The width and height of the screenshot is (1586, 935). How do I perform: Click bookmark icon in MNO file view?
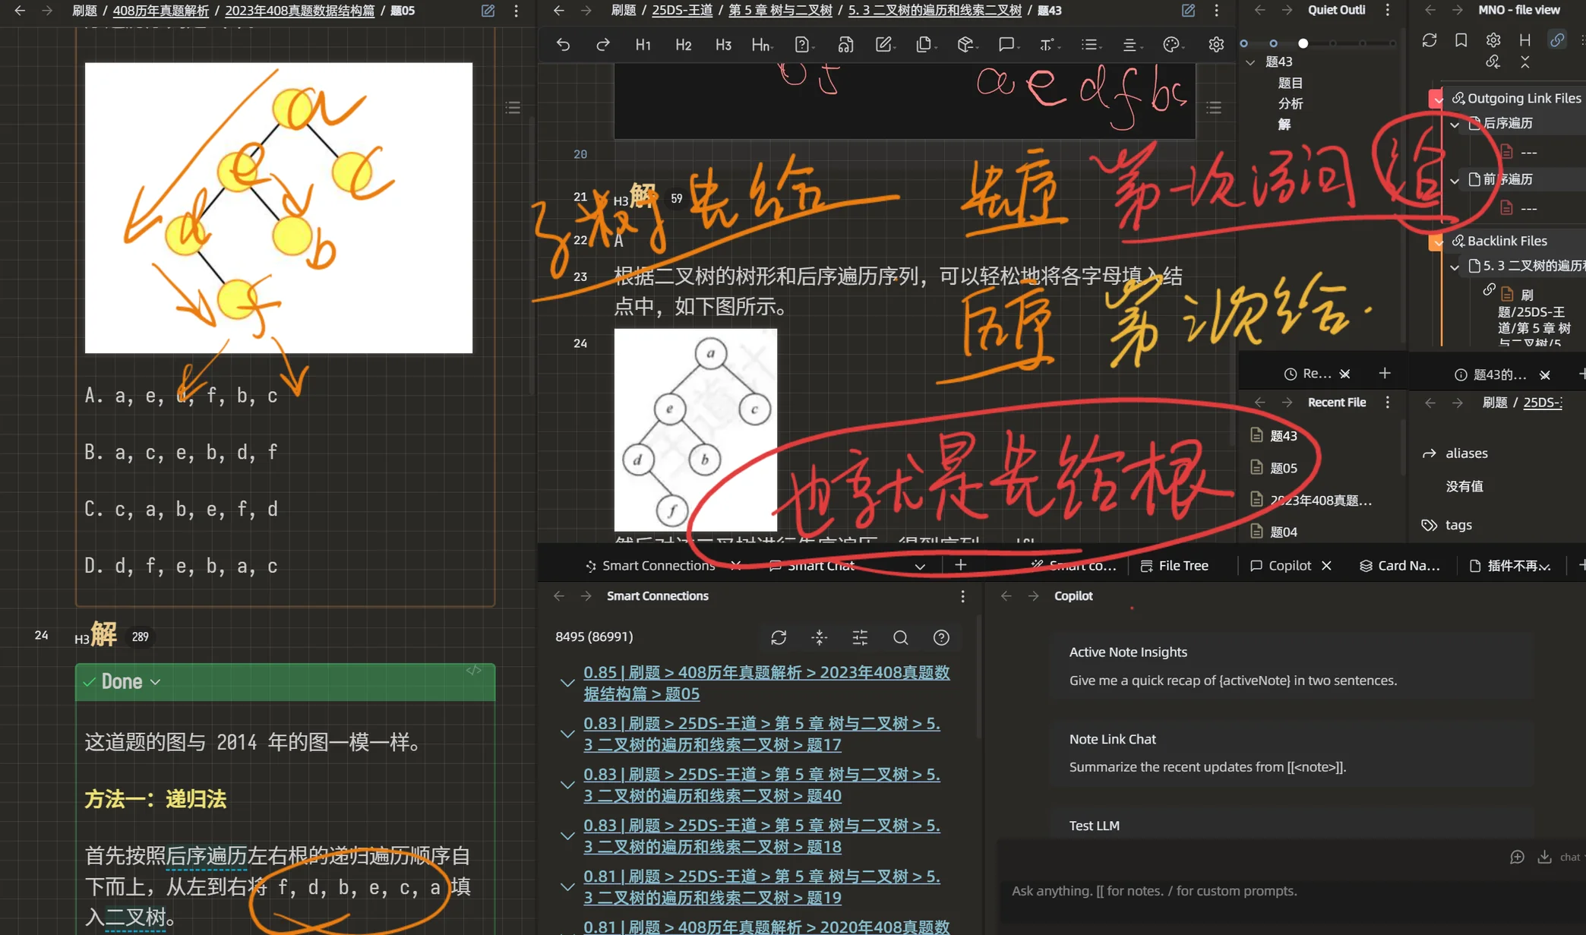click(x=1461, y=40)
